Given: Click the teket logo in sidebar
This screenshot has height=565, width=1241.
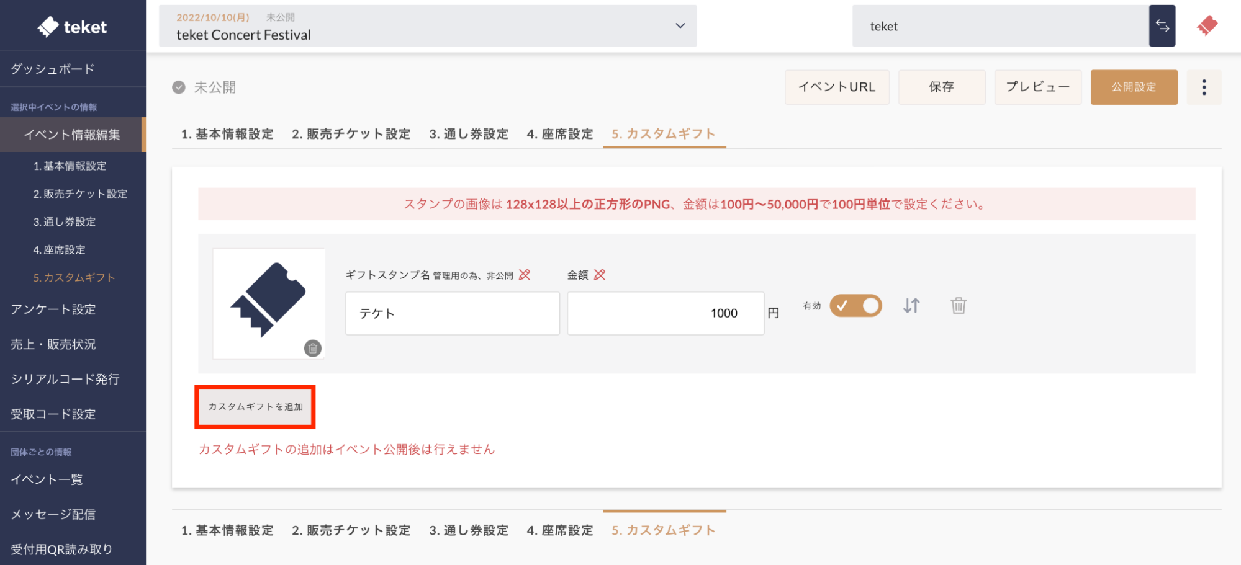Looking at the screenshot, I should click(72, 27).
